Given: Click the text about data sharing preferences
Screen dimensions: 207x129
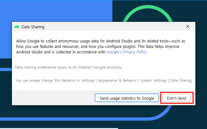Looking at the screenshot, I should (x=69, y=67).
